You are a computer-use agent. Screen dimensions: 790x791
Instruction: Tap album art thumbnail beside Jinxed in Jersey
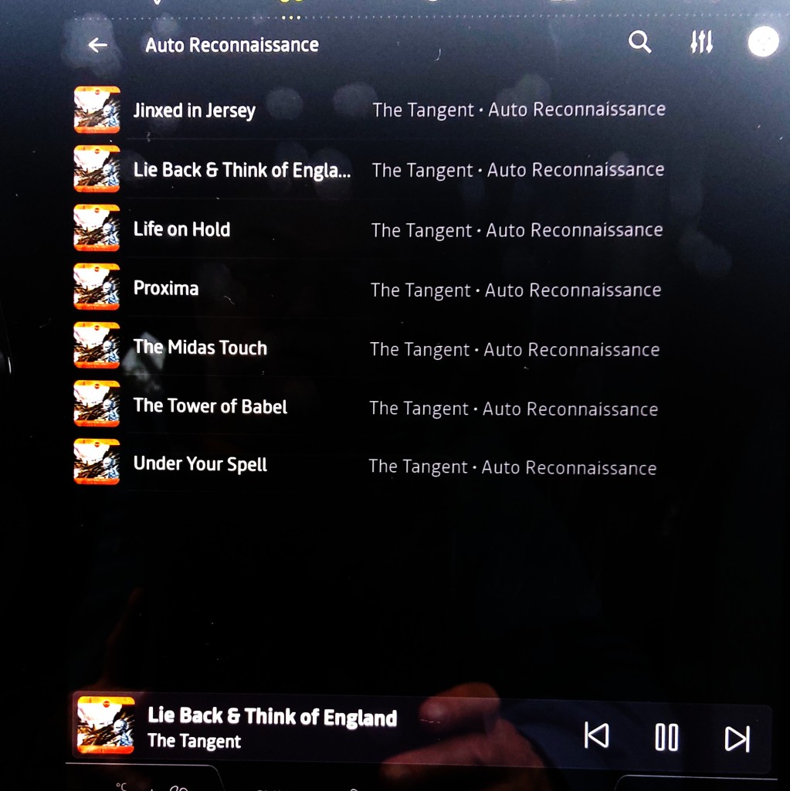(97, 110)
